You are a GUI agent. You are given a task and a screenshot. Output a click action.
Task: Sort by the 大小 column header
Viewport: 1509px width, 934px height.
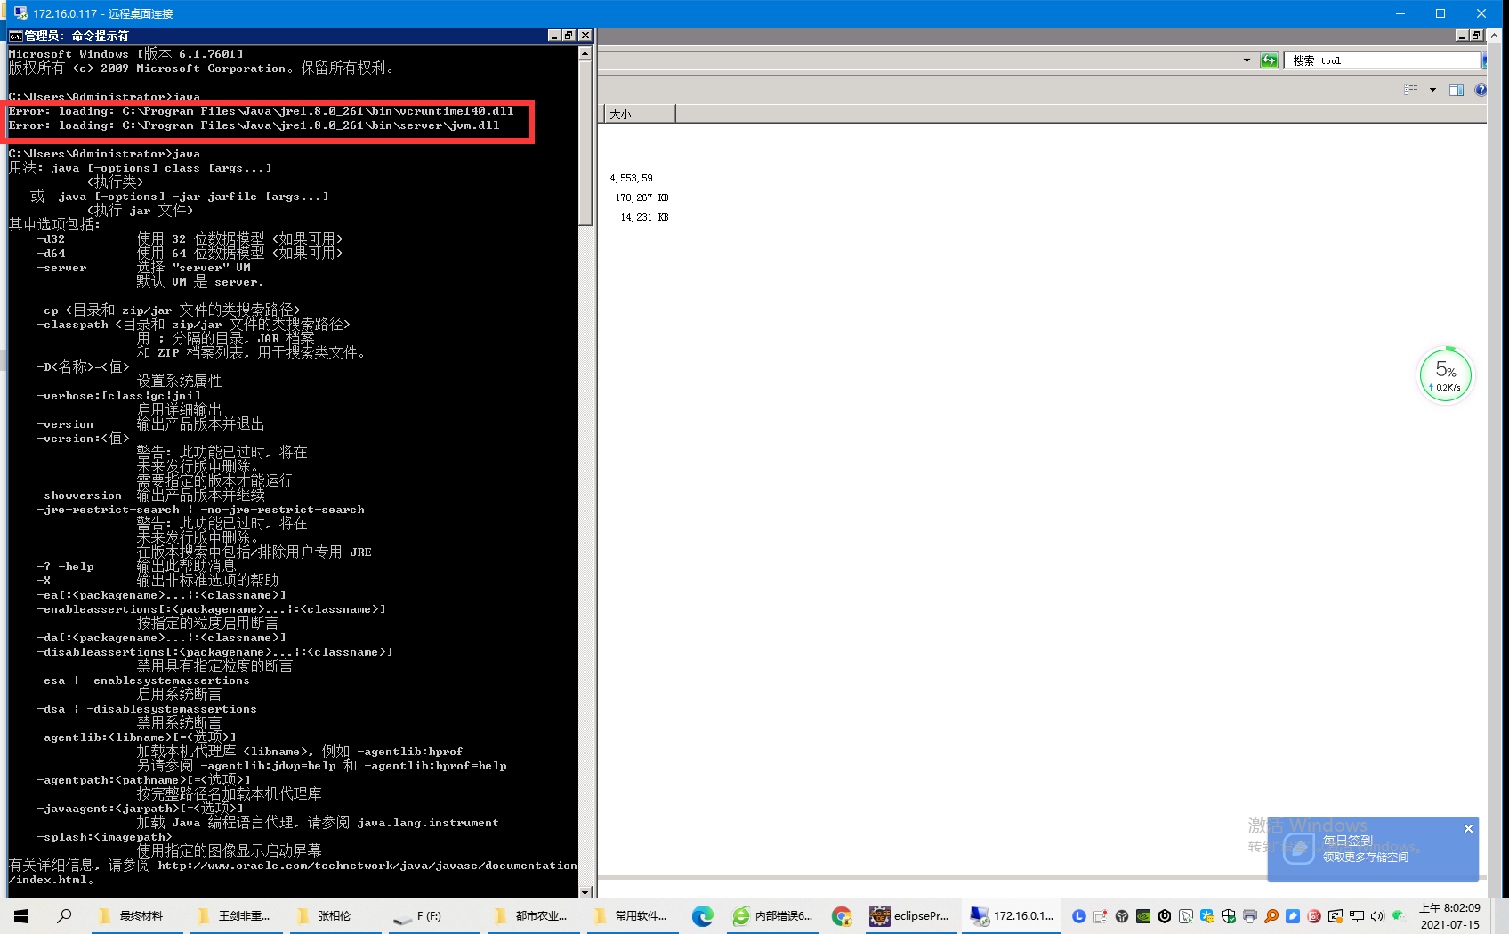point(640,114)
